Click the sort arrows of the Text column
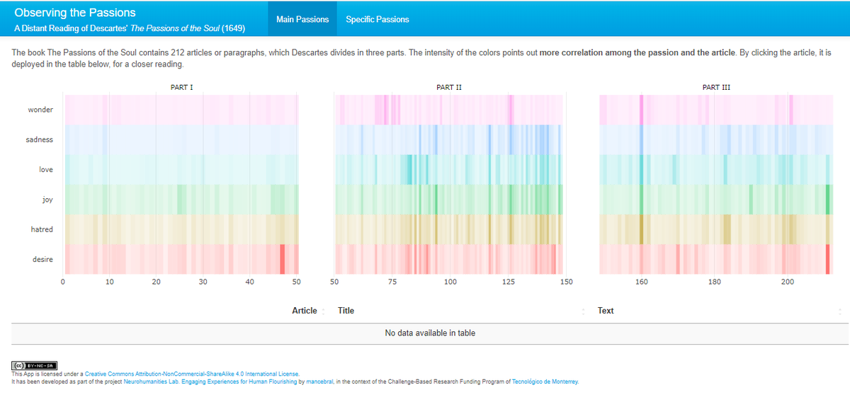This screenshot has height=397, width=850. pos(839,311)
